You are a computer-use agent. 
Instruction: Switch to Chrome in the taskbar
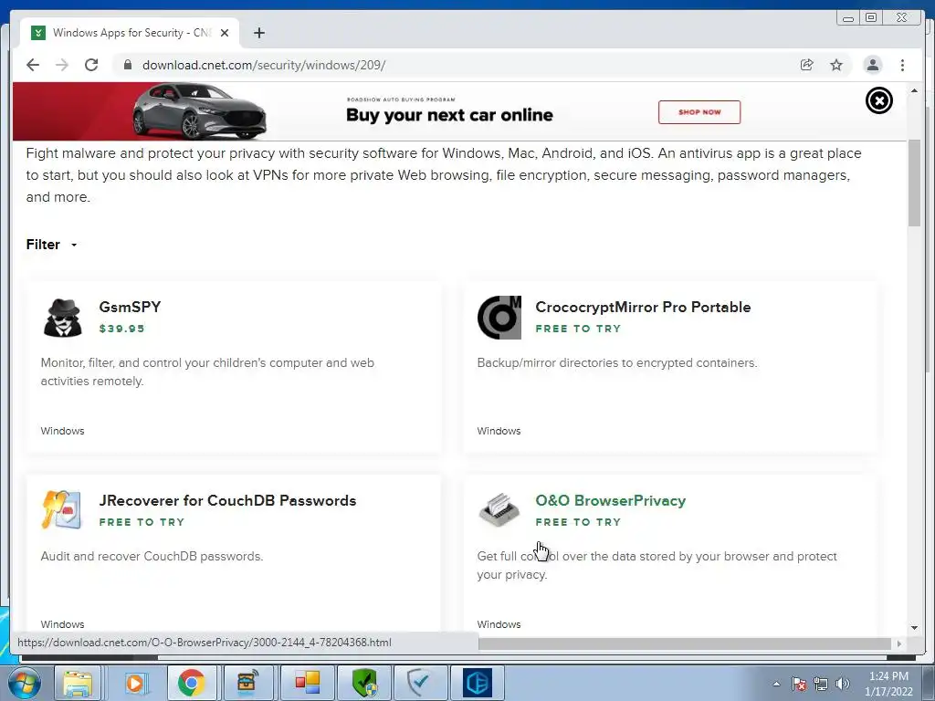tap(191, 683)
